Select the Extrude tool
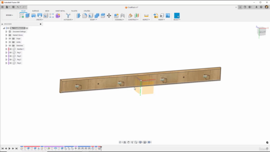 pos(27,16)
